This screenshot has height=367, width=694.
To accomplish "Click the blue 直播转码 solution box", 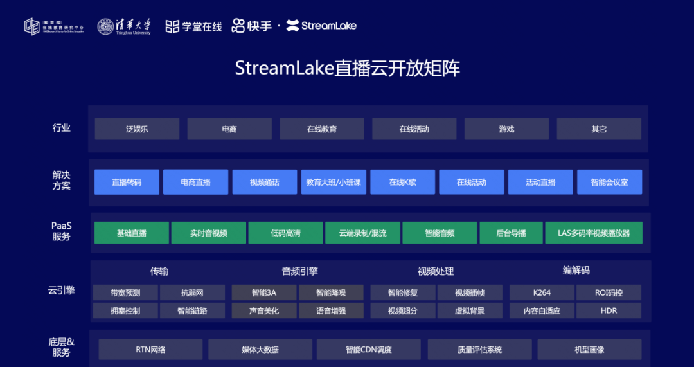I will click(x=127, y=182).
